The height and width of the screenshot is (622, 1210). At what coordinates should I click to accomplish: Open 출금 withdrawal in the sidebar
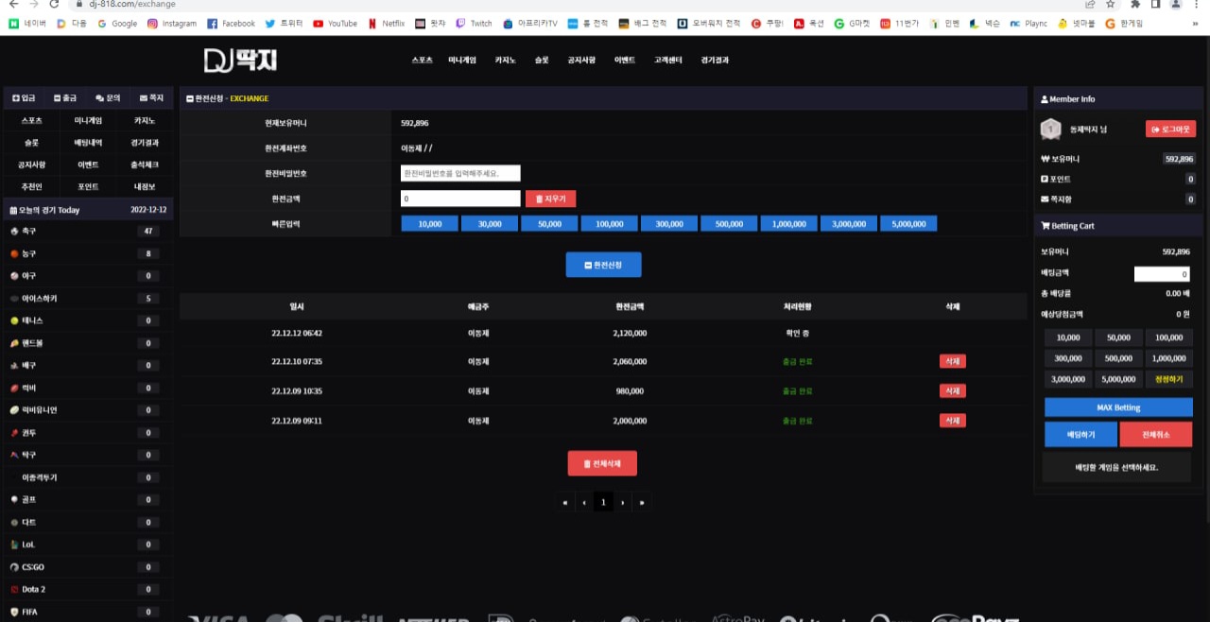(66, 98)
